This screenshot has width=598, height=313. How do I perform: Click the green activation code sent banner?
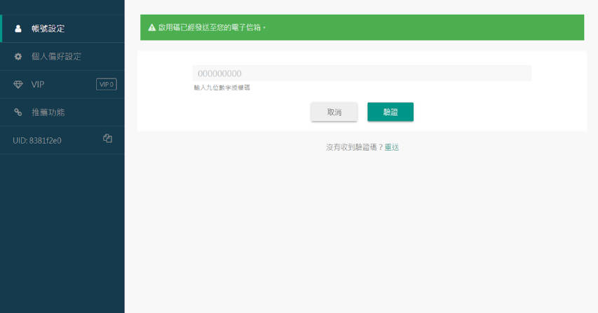coord(362,27)
